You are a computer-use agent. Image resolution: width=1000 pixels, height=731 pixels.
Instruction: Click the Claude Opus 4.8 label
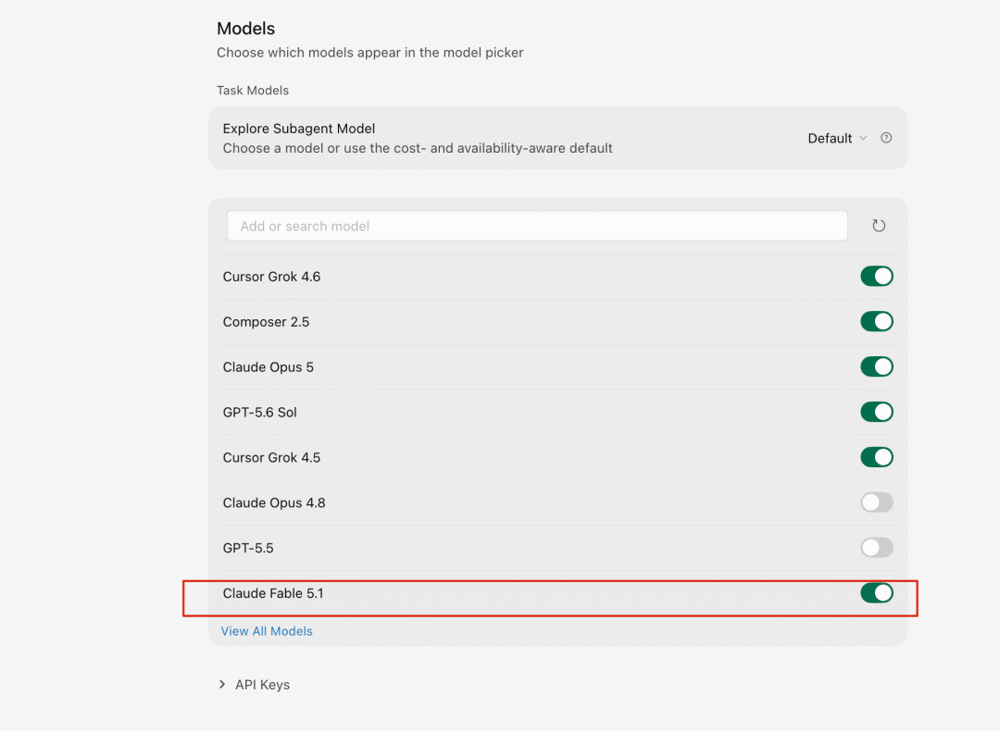pyautogui.click(x=274, y=502)
